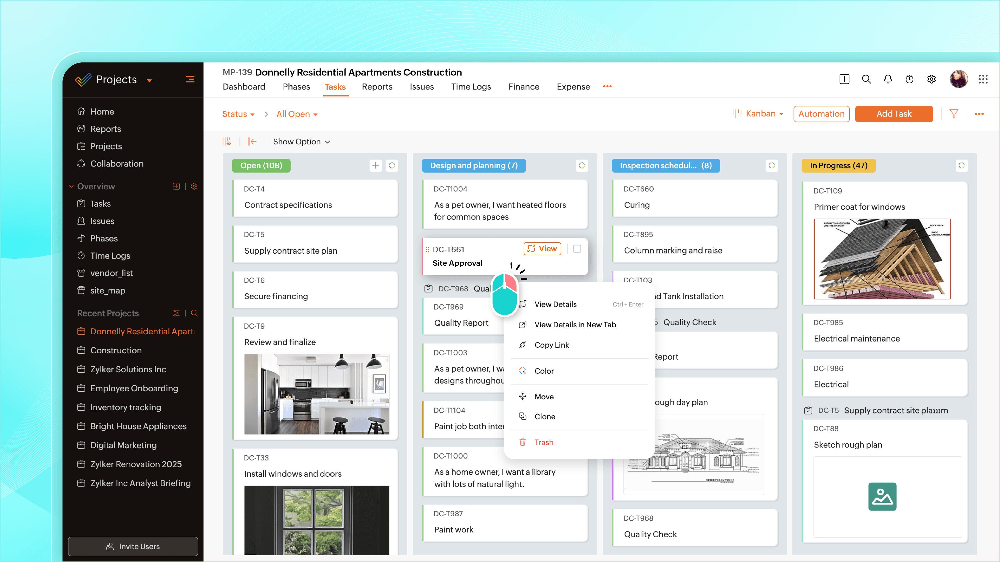1000x562 pixels.
Task: Open the apps grid icon at top right
Action: (983, 79)
